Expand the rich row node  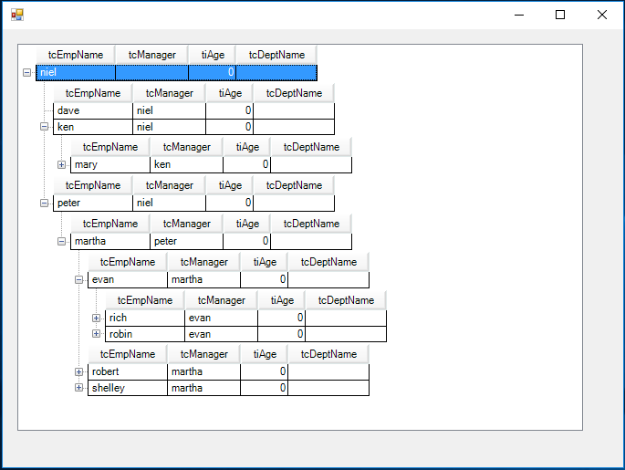coord(96,318)
